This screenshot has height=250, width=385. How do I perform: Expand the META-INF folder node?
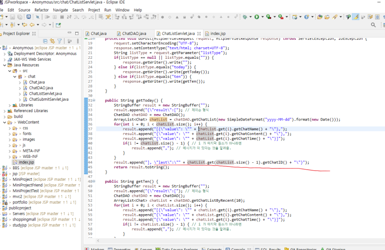(x=9, y=151)
